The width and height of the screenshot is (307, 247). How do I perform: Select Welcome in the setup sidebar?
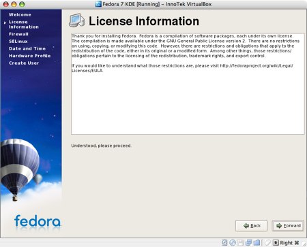pos(20,15)
